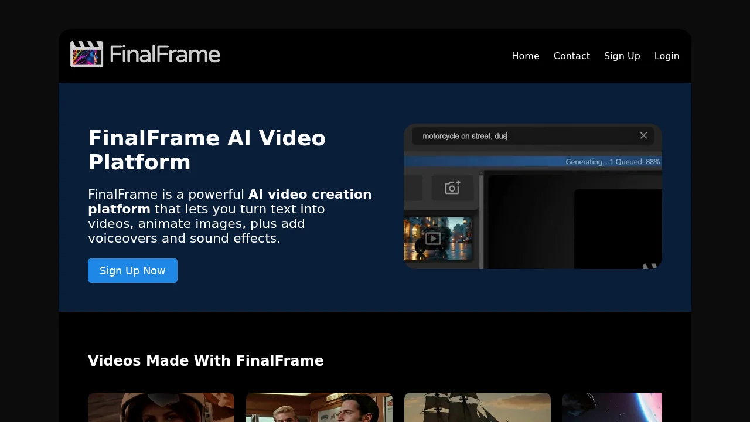Viewport: 750px width, 422px height.
Task: Click the Sign Up Now button
Action: [132, 270]
